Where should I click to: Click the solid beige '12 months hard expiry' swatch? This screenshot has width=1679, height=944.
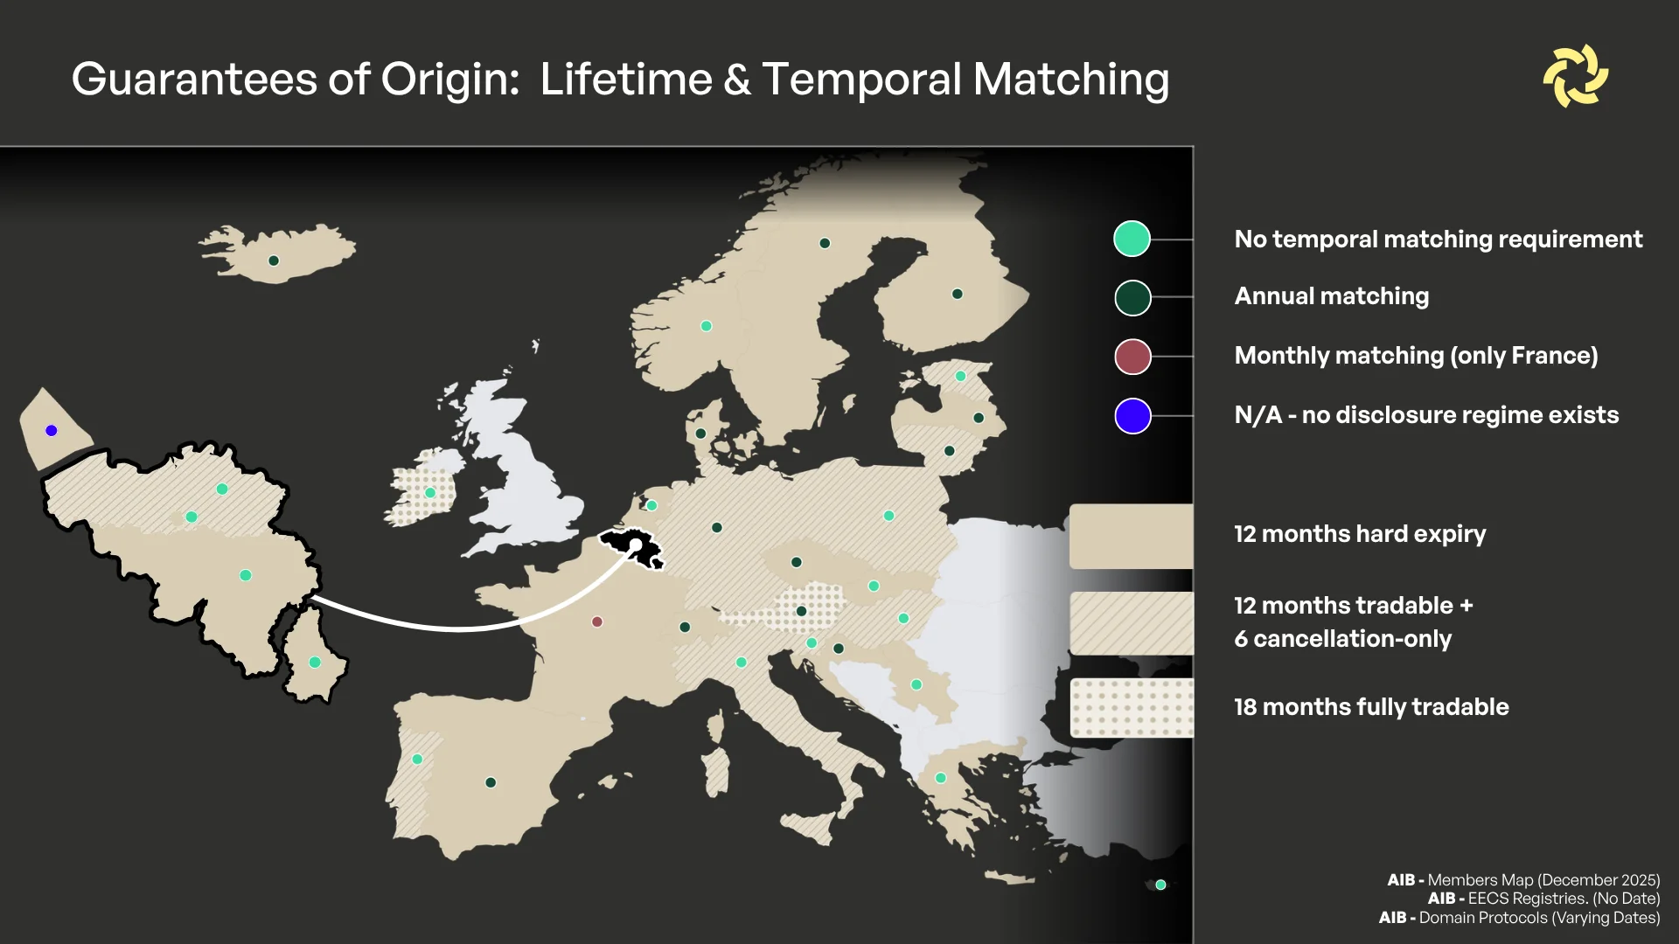coord(1132,536)
